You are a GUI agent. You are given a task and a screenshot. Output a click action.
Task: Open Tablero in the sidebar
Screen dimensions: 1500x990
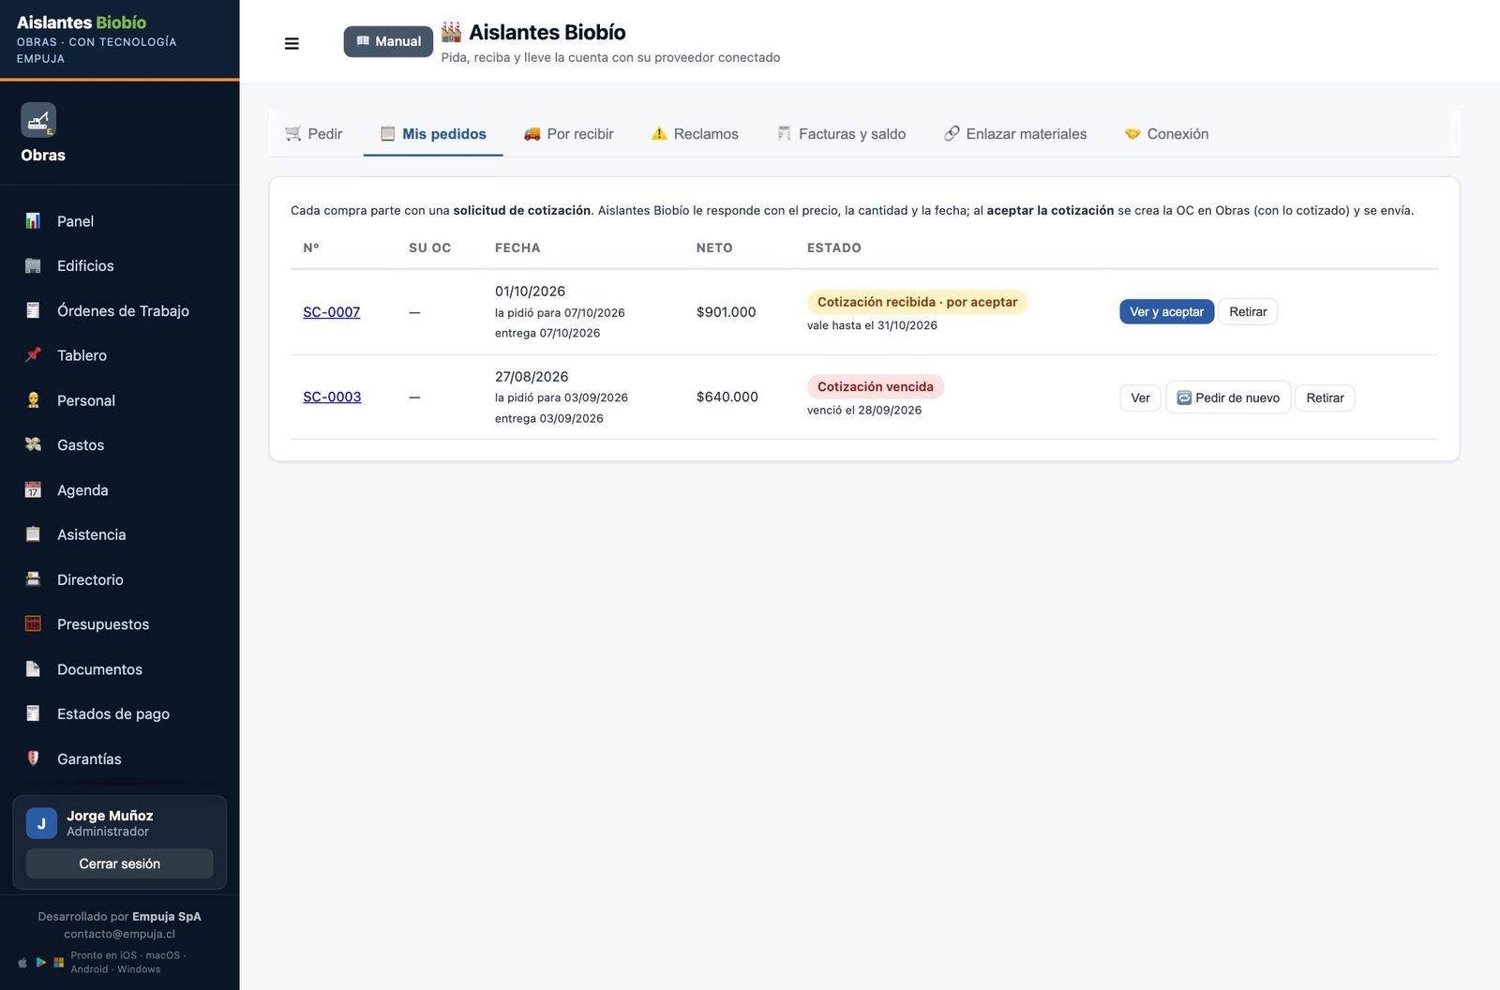tap(120, 355)
